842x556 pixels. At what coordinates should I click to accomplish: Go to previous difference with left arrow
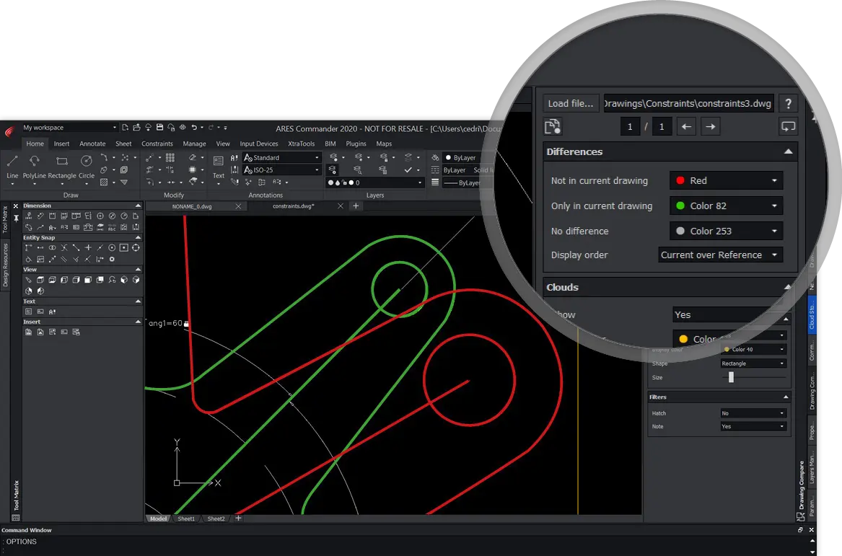pos(685,127)
